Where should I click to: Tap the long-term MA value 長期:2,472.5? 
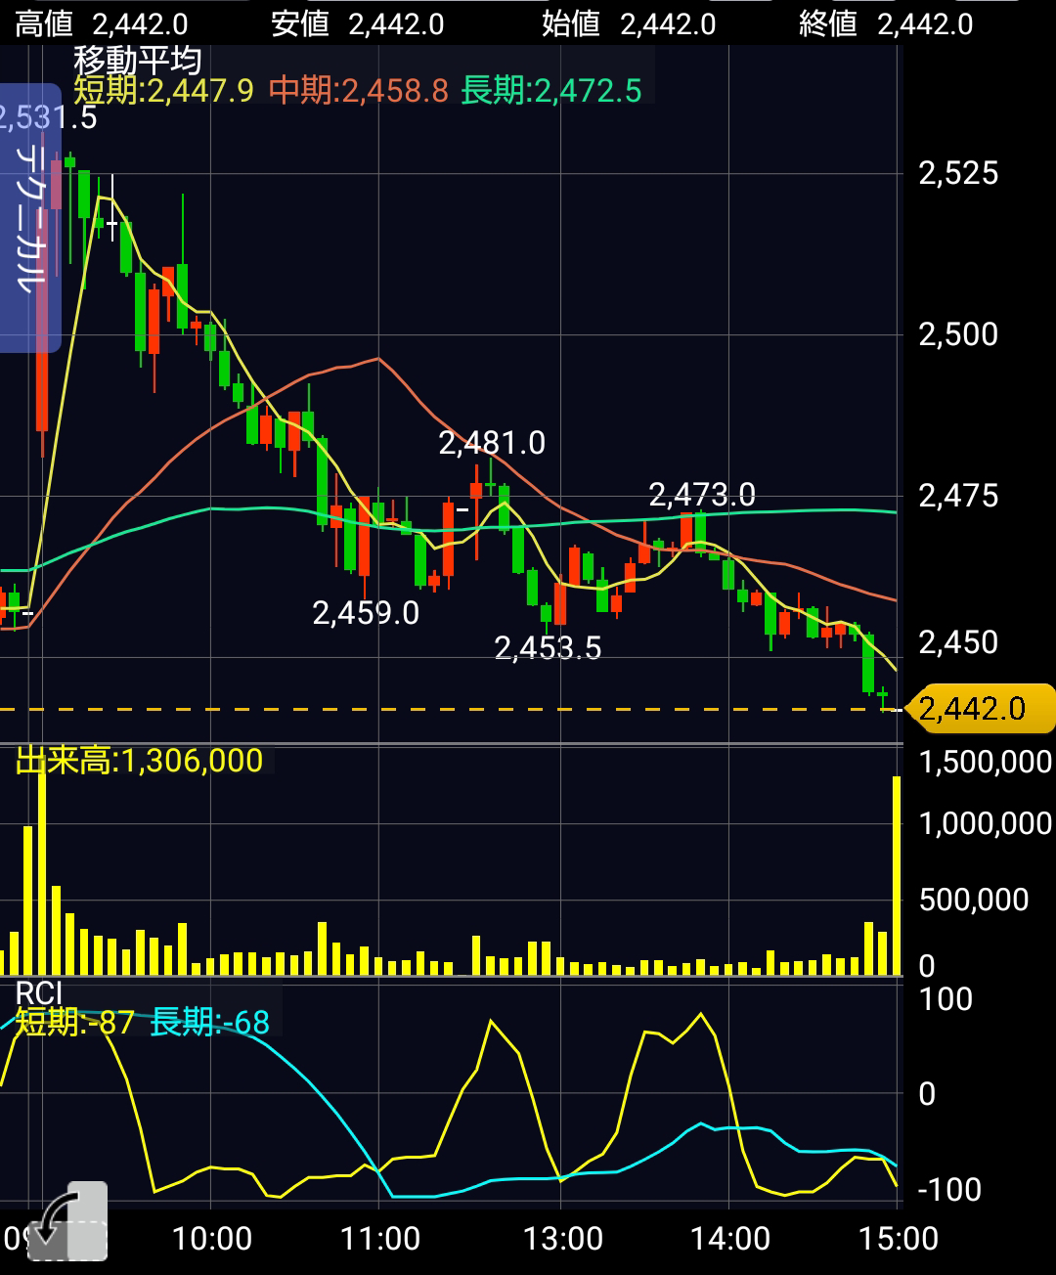(x=551, y=91)
